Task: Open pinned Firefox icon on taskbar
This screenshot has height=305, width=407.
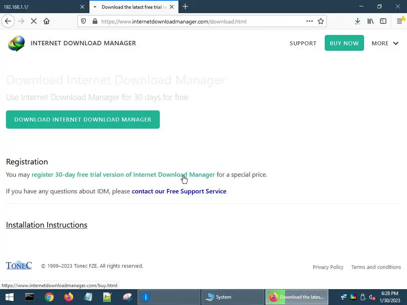Action: pos(69,297)
